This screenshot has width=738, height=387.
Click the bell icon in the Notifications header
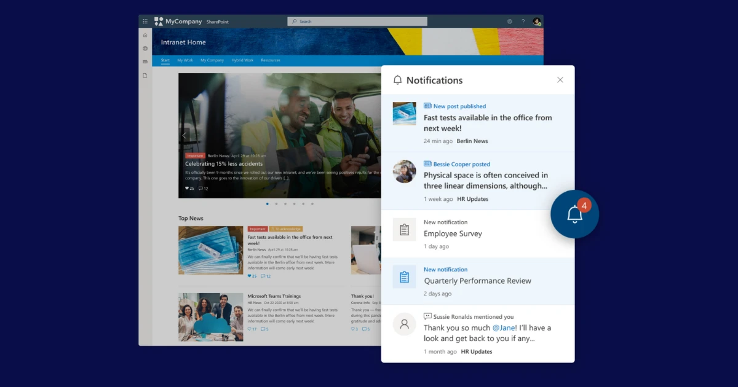click(397, 80)
